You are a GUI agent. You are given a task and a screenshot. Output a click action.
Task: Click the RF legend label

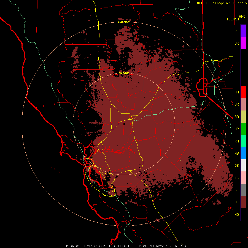point(236,31)
